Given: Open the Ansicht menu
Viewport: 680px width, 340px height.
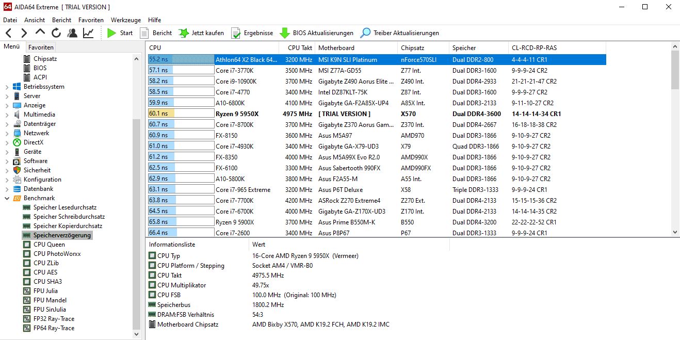Looking at the screenshot, I should 35,20.
